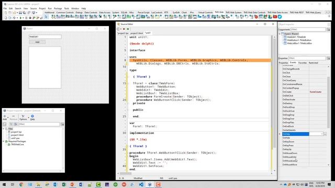This screenshot has height=188, width=335.
Task: Collapse the Required Packages node
Action: (x=4, y=142)
